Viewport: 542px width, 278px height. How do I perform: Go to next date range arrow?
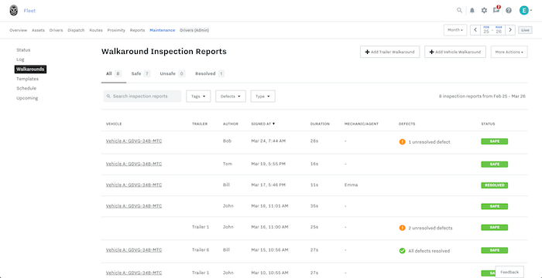(510, 30)
